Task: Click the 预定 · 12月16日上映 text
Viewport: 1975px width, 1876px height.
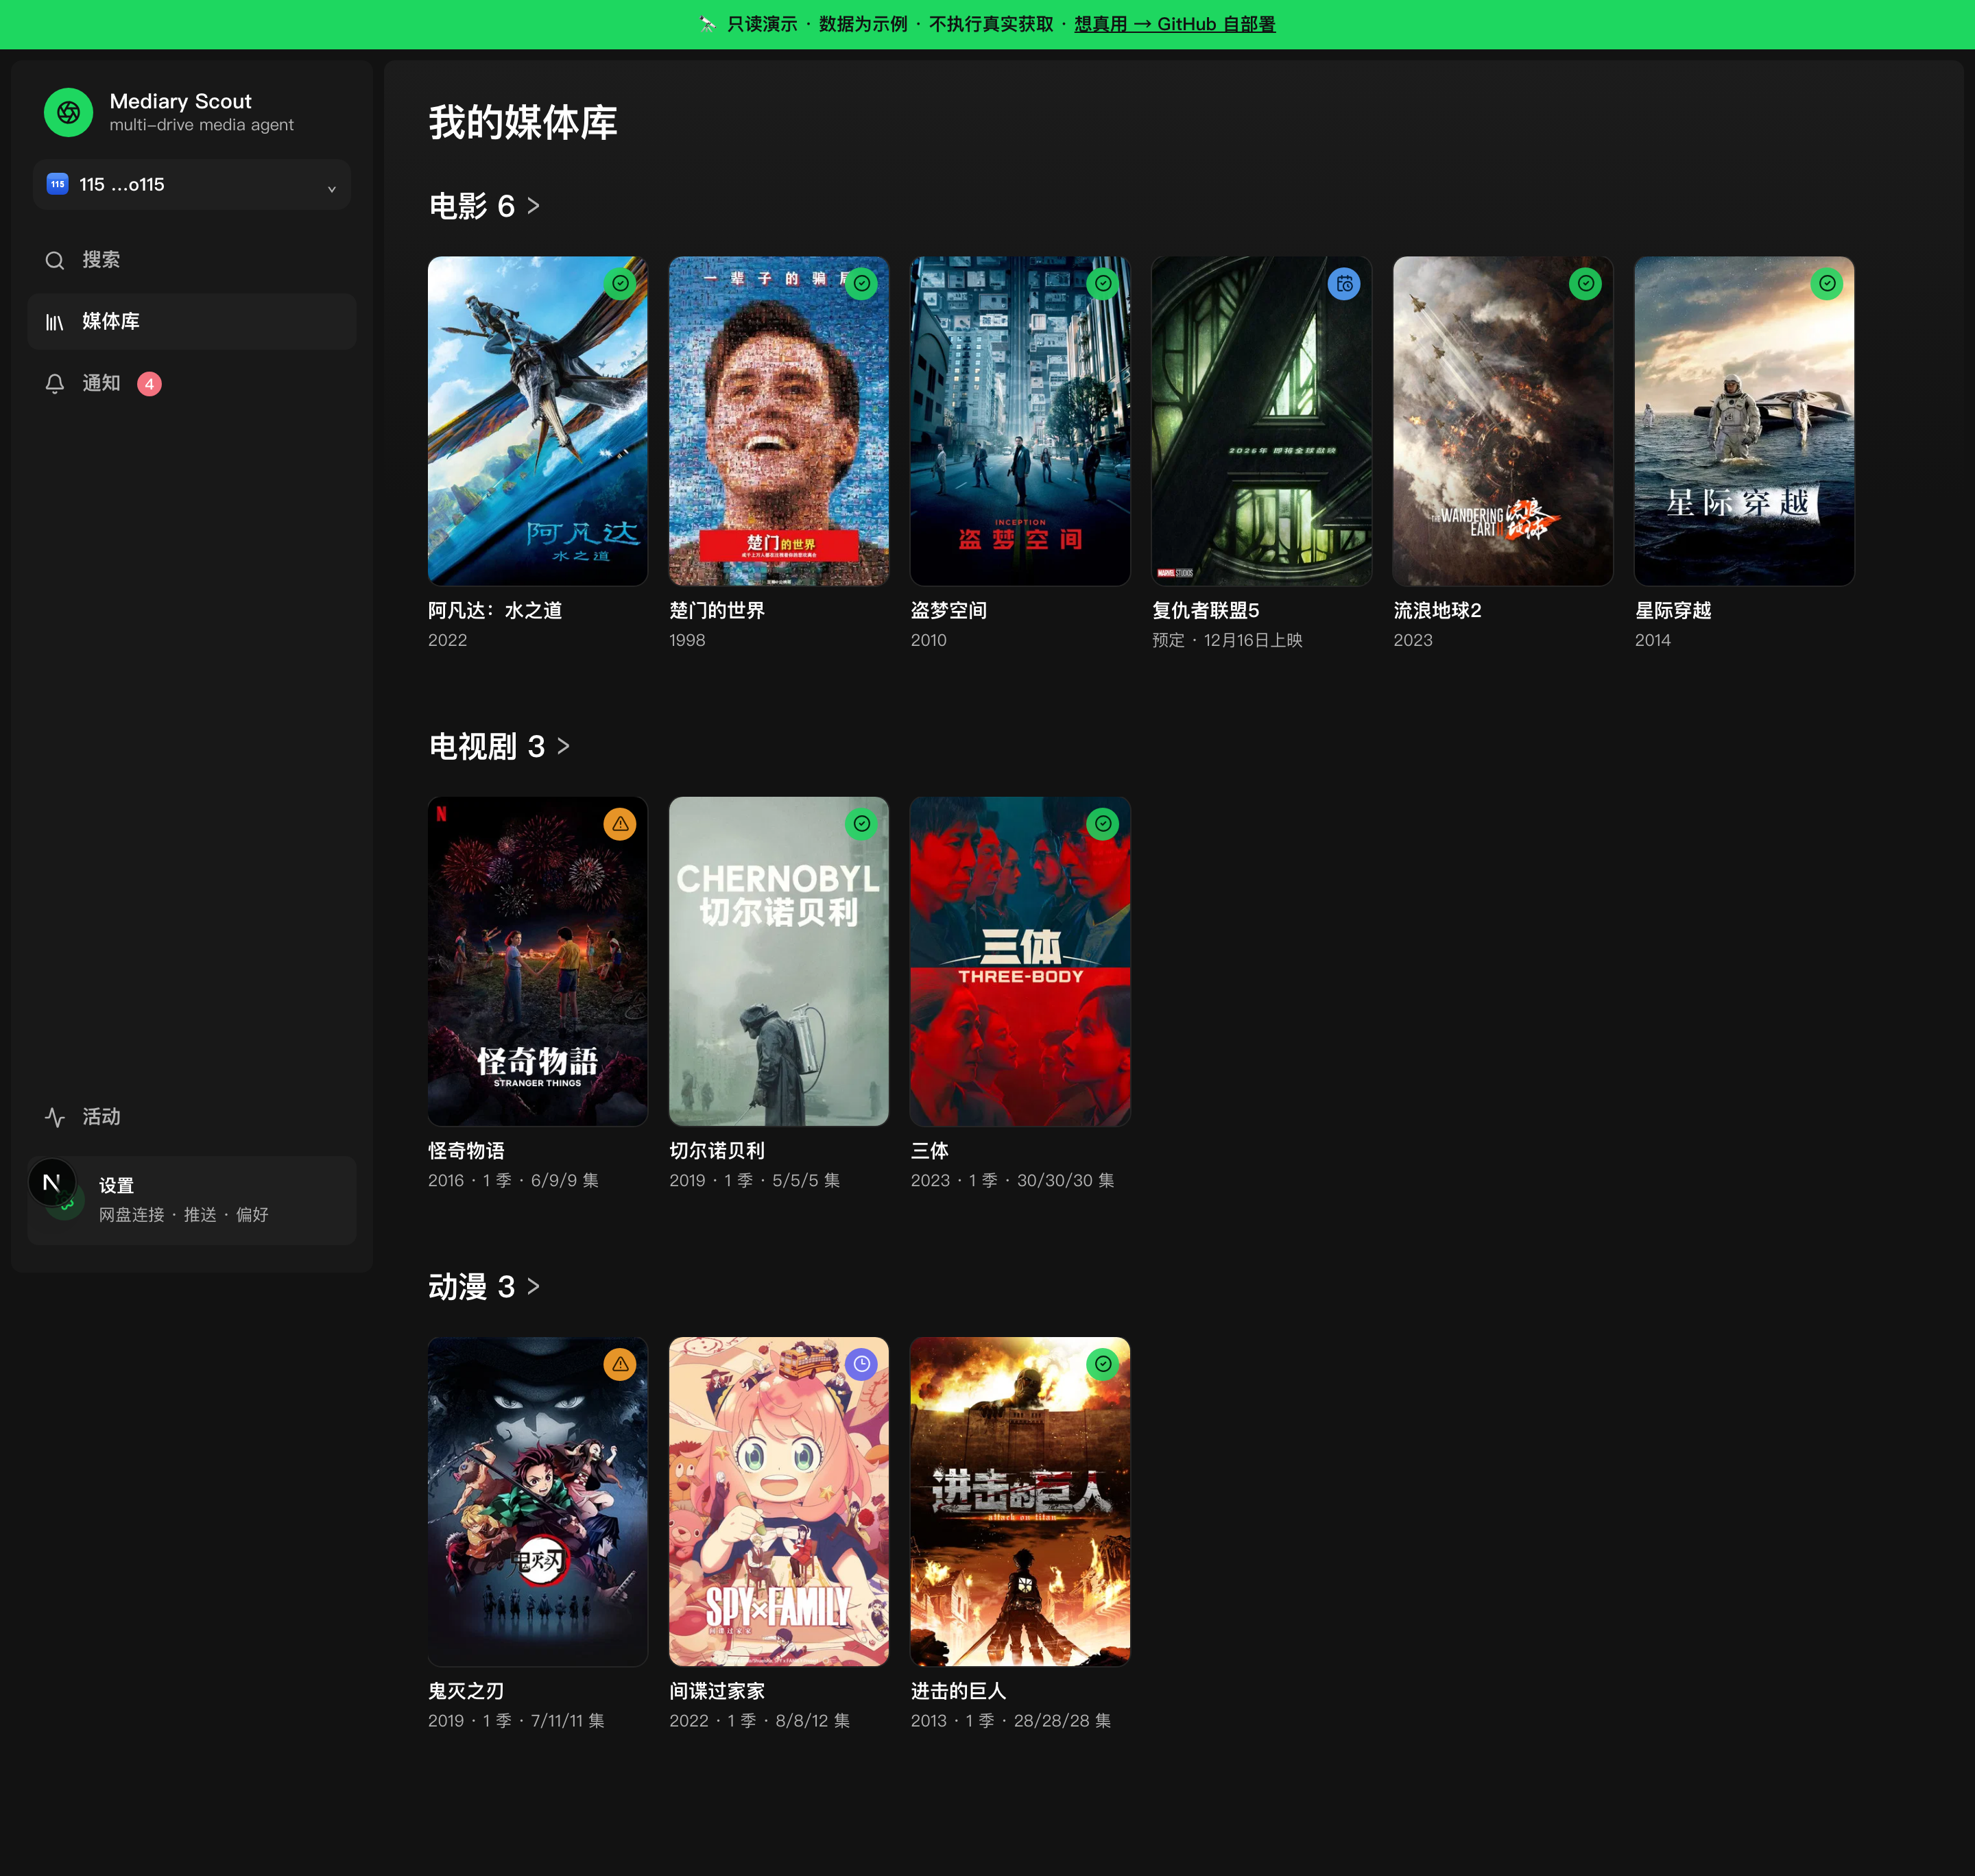Action: click(x=1227, y=640)
